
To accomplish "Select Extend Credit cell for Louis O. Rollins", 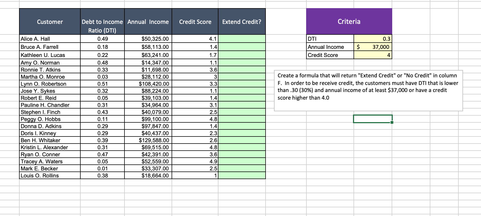I will tap(242, 176).
